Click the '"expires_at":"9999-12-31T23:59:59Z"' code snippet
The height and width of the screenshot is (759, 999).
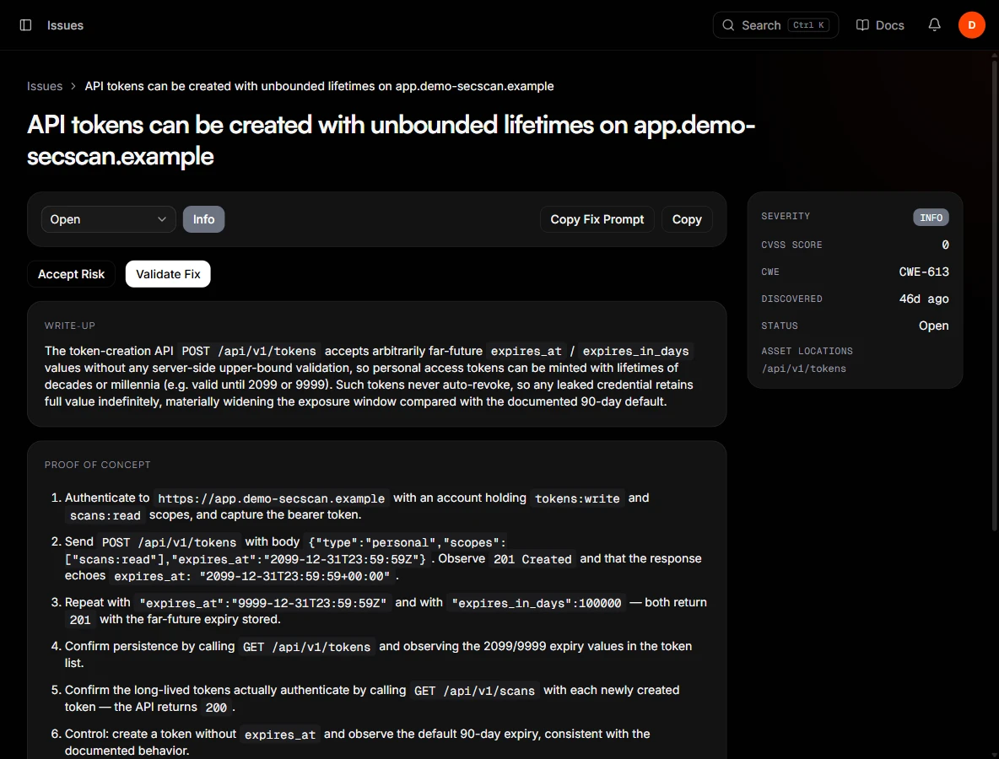coord(263,603)
